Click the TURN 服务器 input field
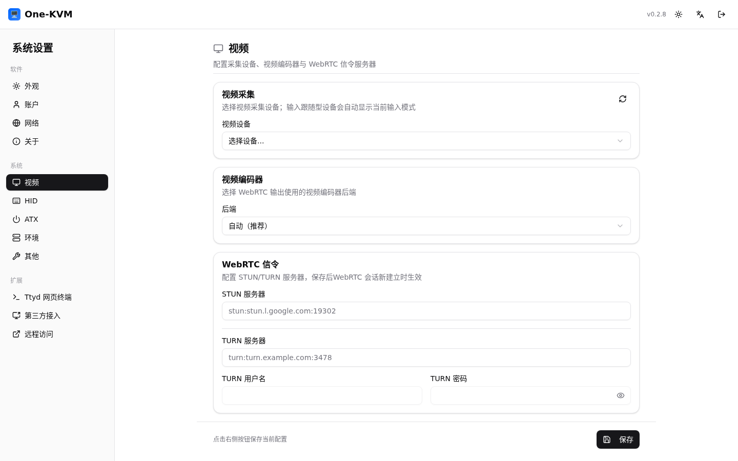738x461 pixels. pos(426,358)
